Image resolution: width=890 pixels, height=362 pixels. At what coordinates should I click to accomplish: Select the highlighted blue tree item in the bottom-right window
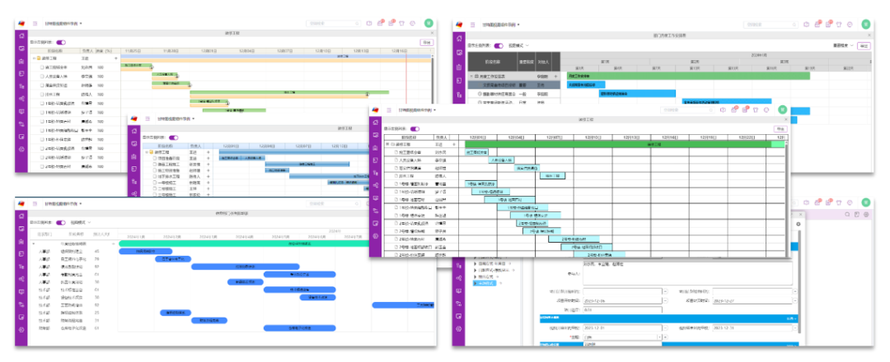(x=485, y=283)
